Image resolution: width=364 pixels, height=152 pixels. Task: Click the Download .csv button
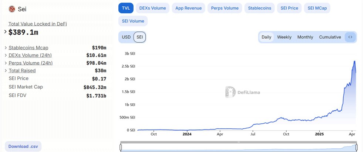click(23, 146)
